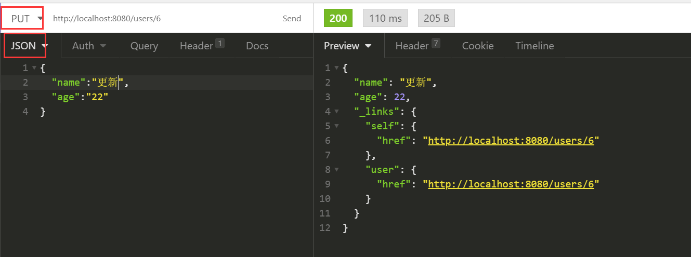Click the "user" key in response
The height and width of the screenshot is (257, 691).
383,170
